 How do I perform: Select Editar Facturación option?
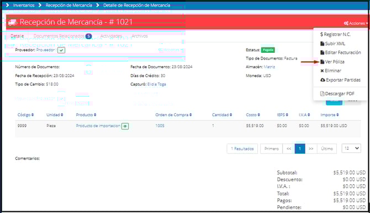(x=341, y=52)
